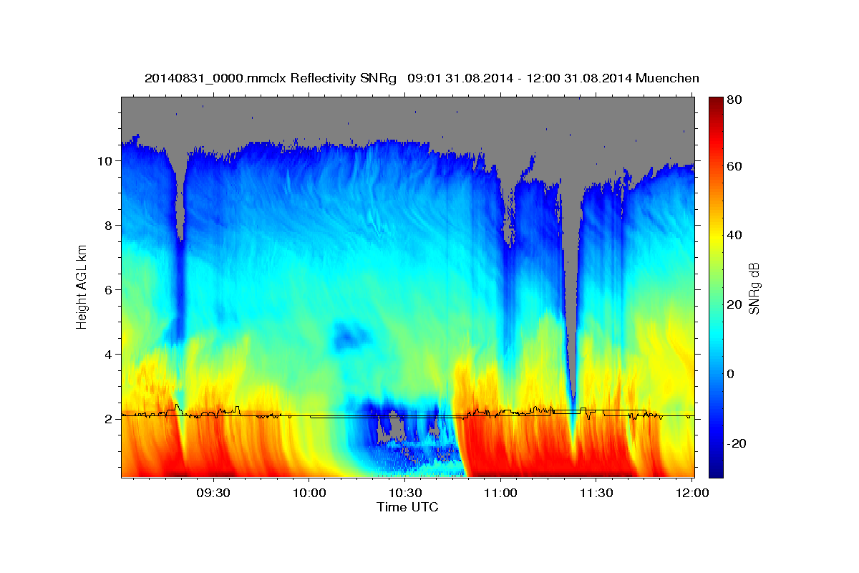This screenshot has width=859, height=573.
Task: Click the height tick label 8
Action: [107, 226]
